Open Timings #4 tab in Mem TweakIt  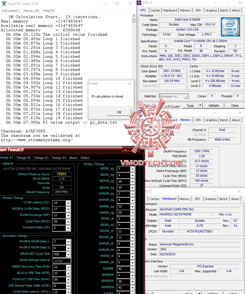click(59, 158)
